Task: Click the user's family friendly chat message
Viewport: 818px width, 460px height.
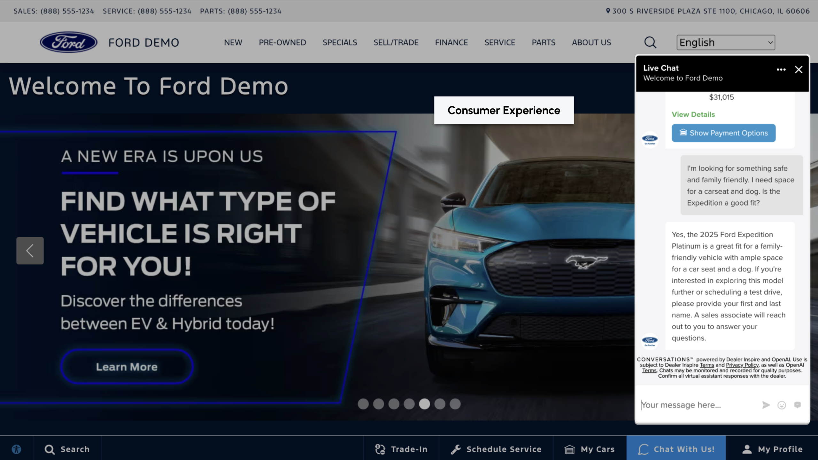Action: click(741, 185)
